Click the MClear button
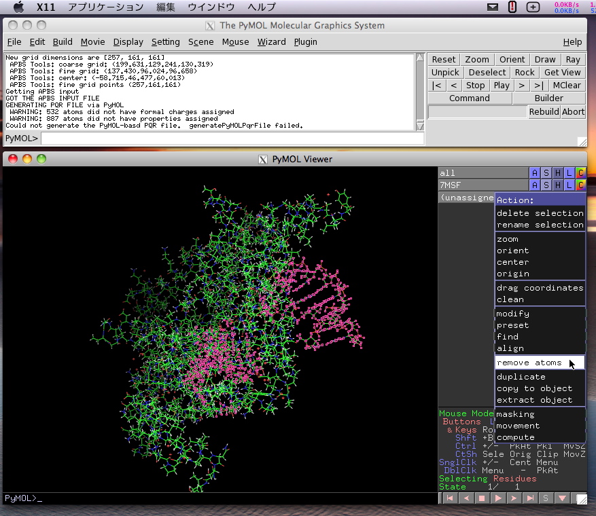 (567, 86)
